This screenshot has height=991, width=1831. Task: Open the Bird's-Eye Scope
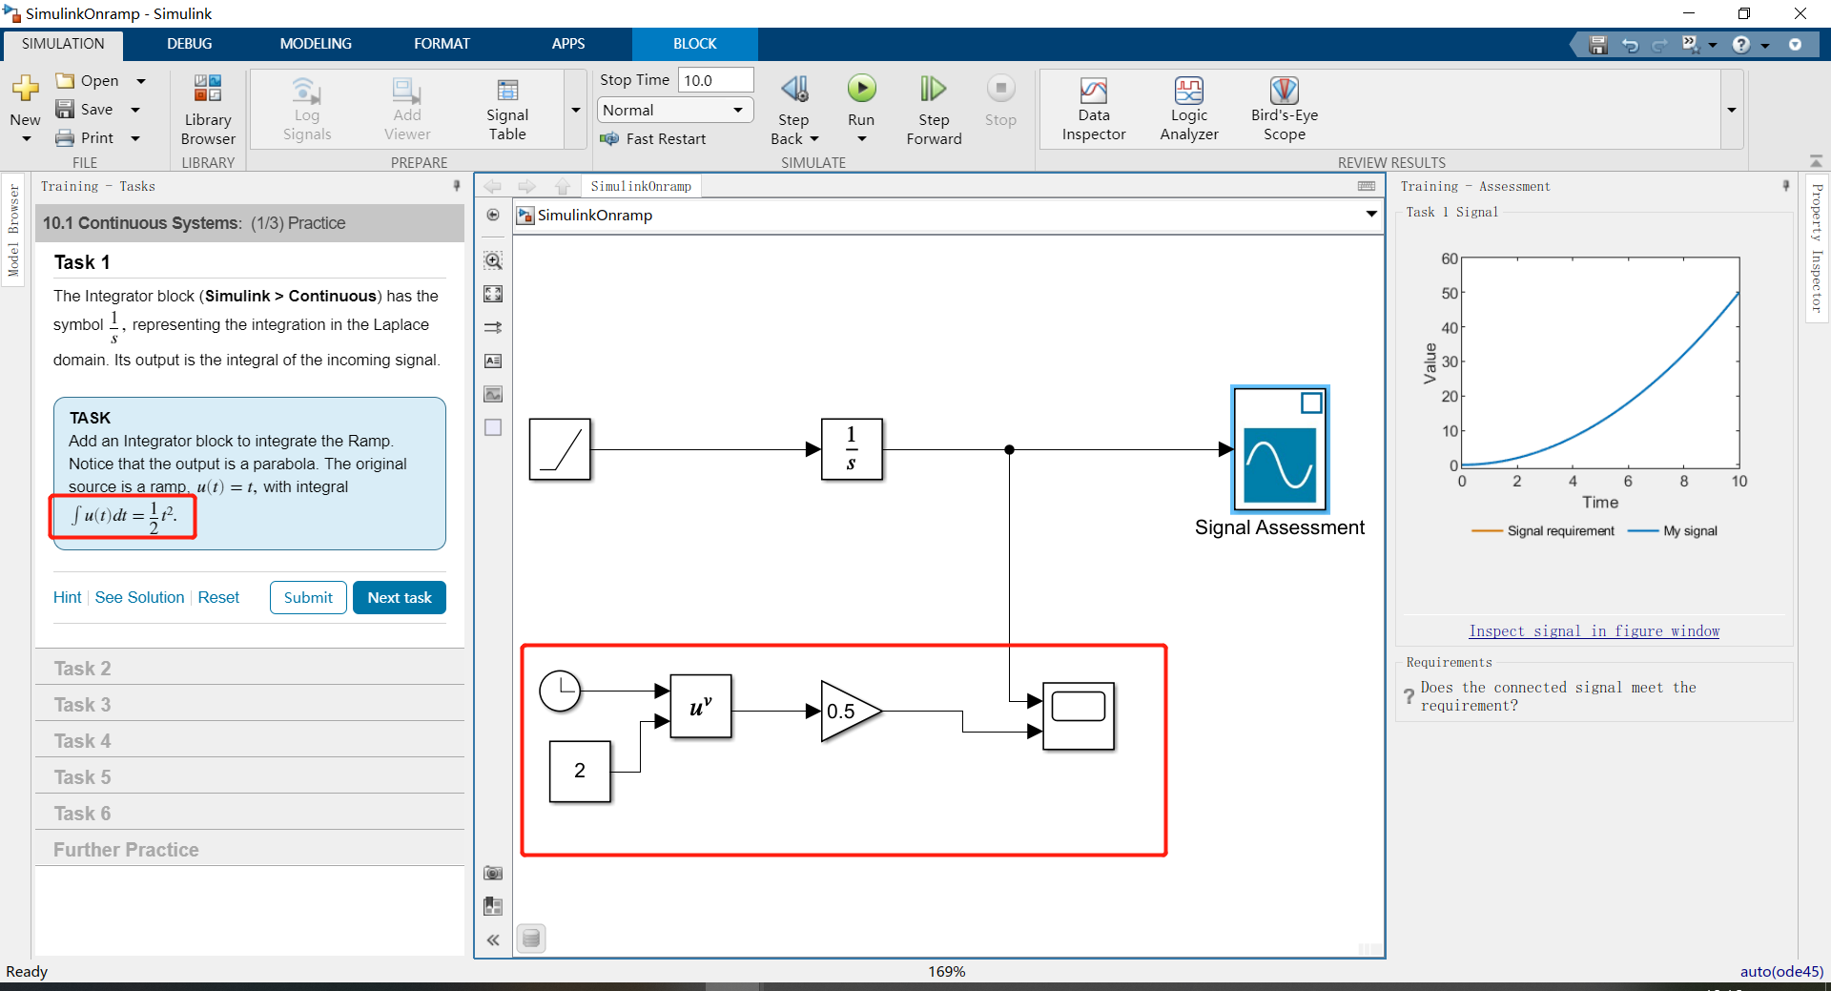point(1284,107)
